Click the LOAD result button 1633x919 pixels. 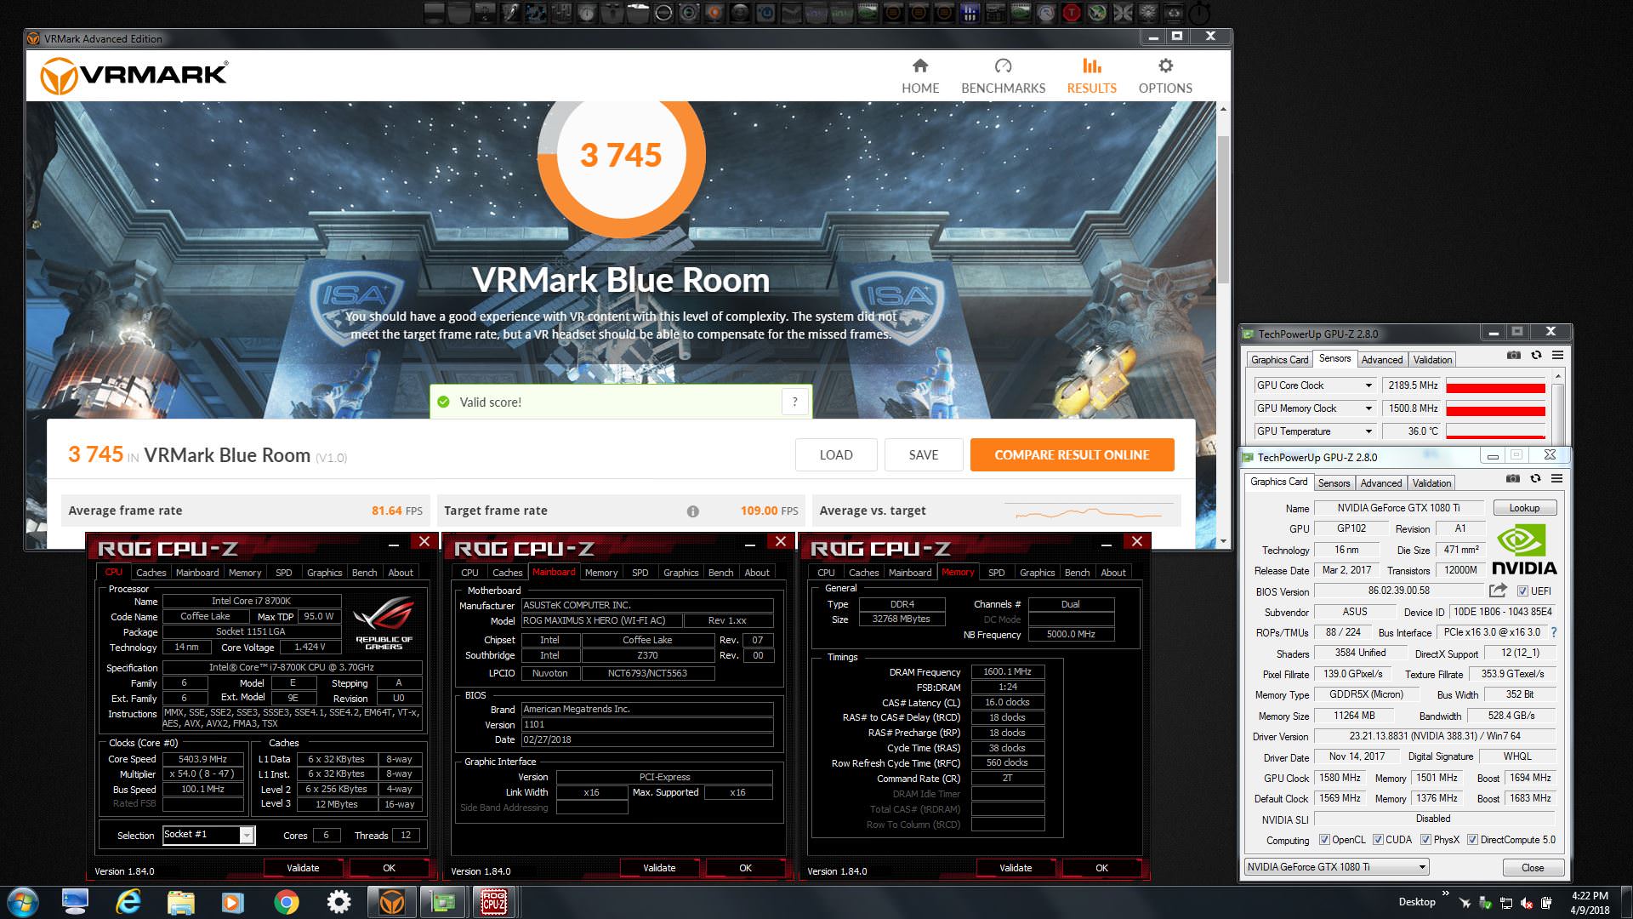836,455
